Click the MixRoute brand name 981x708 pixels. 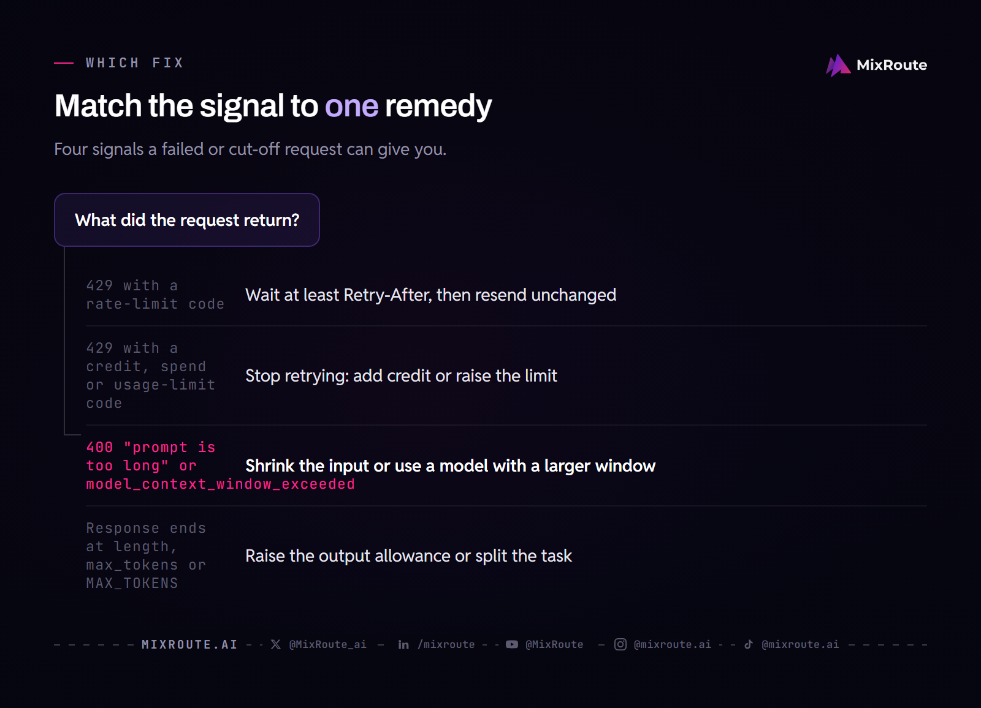891,65
